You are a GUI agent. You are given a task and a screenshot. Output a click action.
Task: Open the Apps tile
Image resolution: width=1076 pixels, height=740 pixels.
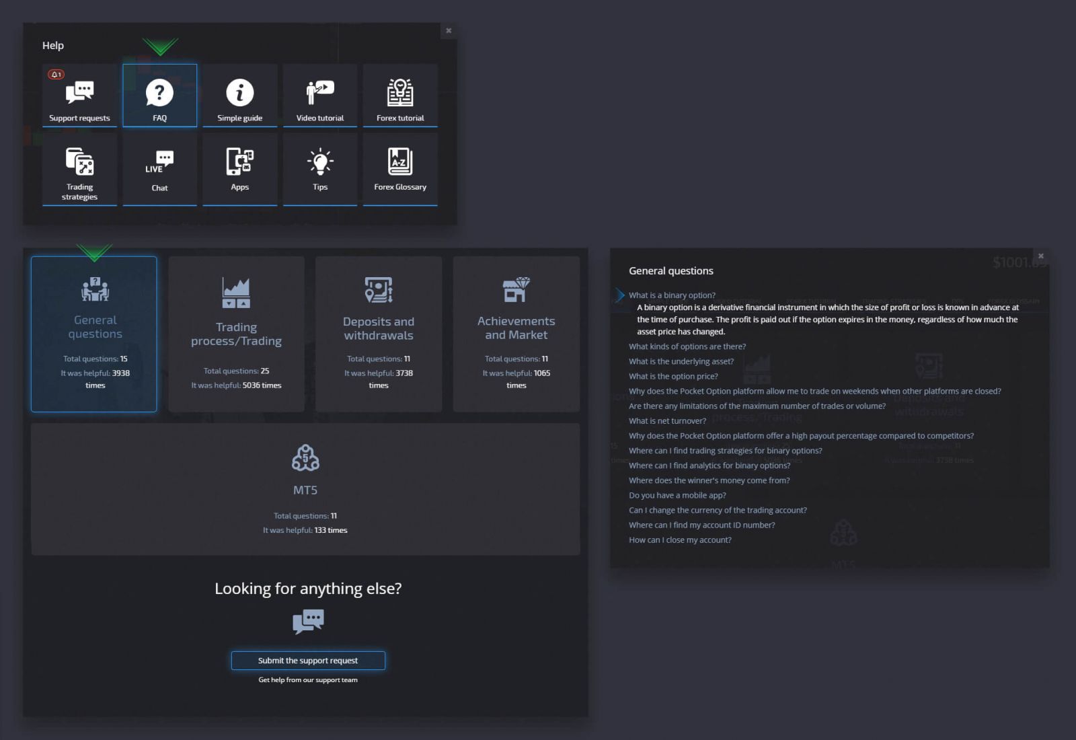(x=239, y=169)
